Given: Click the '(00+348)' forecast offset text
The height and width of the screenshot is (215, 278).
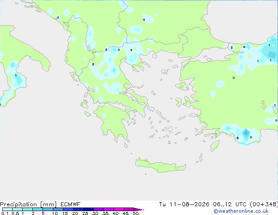Looking at the screenshot, I should pos(264,204).
